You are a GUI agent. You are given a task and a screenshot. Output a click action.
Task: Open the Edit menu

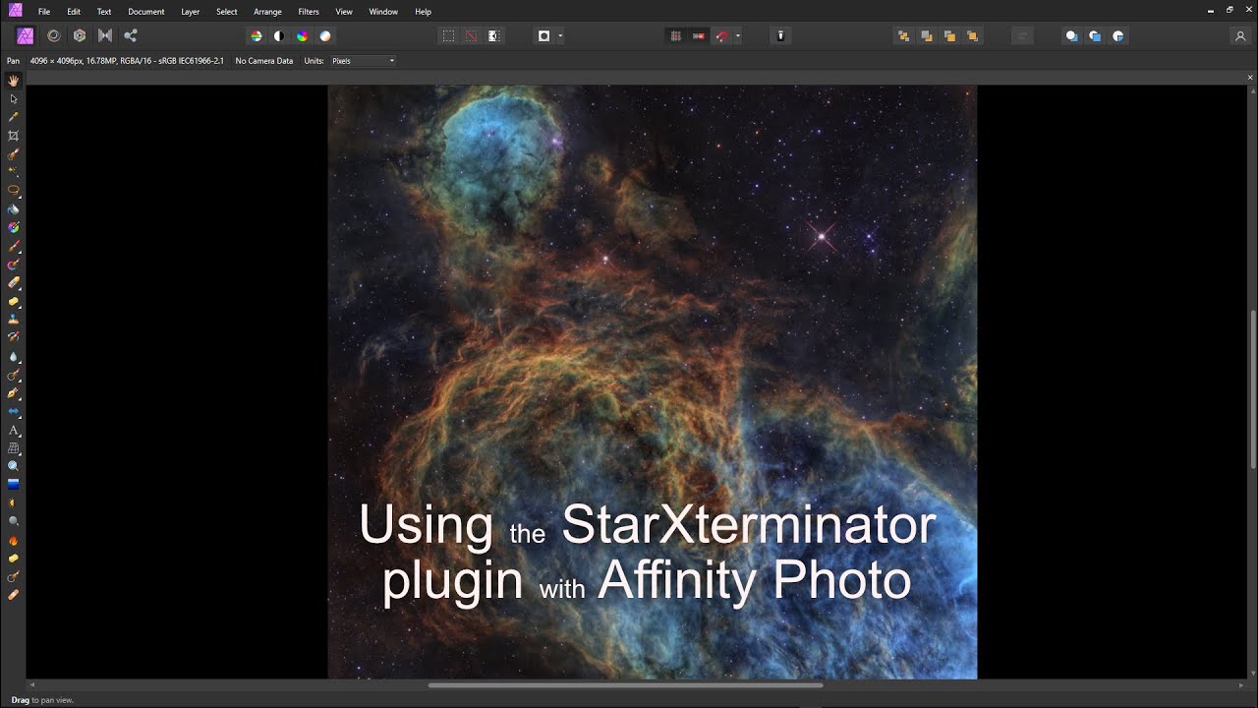pyautogui.click(x=74, y=12)
